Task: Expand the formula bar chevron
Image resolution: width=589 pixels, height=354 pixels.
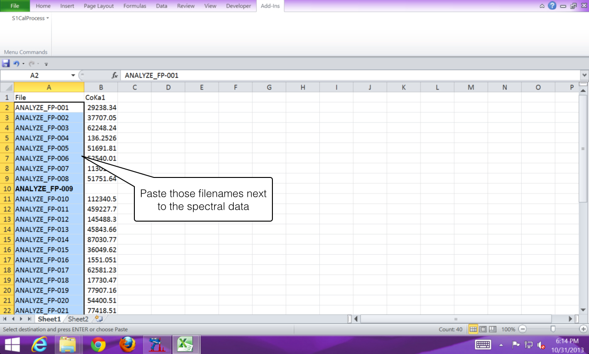Action: click(584, 75)
